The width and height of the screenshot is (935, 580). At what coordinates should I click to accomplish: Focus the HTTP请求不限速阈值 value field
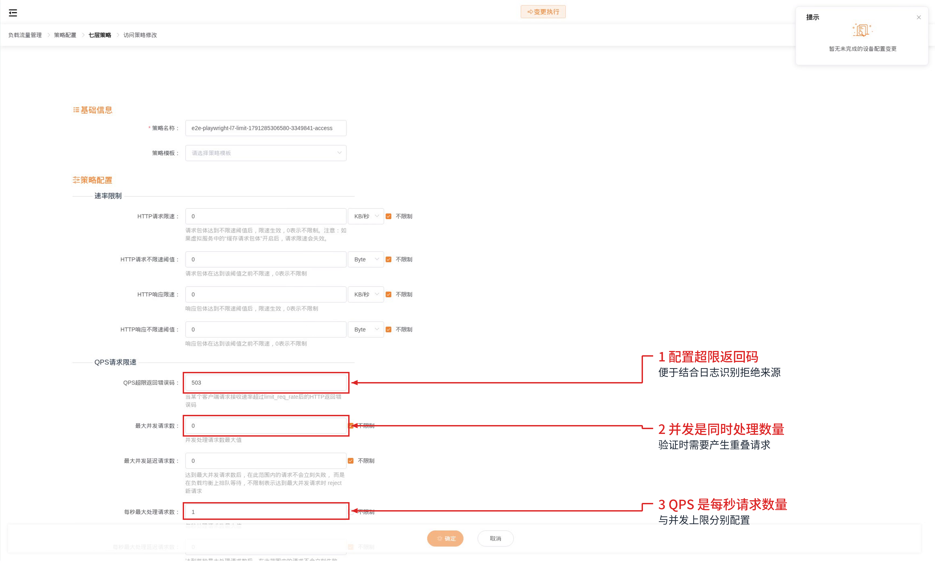click(266, 259)
